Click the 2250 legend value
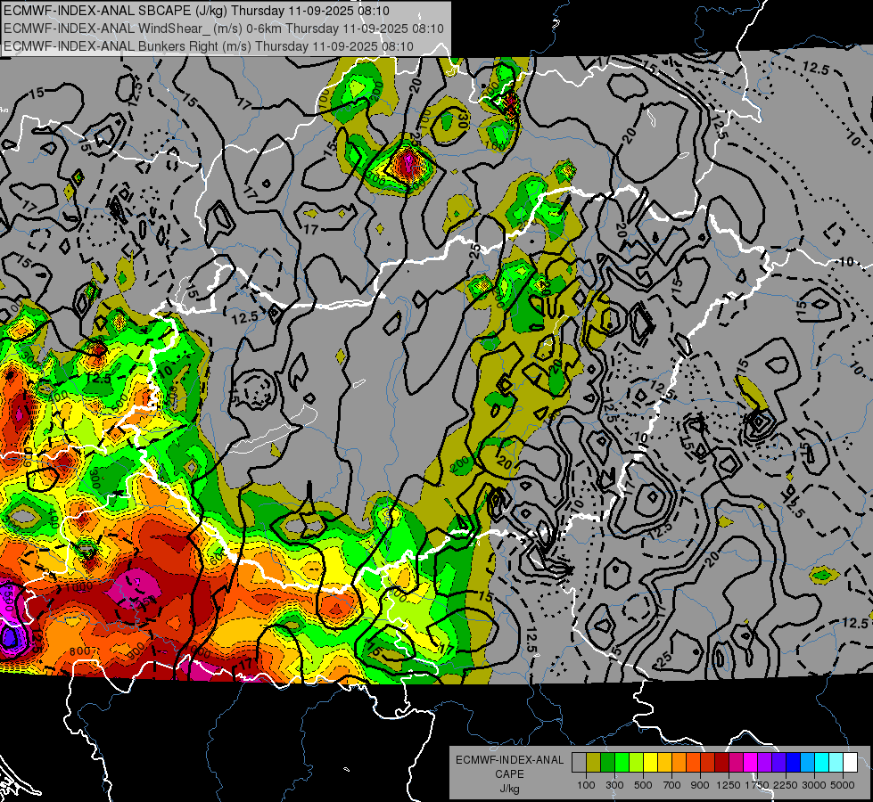Screen dimensions: 873x802 (785, 785)
